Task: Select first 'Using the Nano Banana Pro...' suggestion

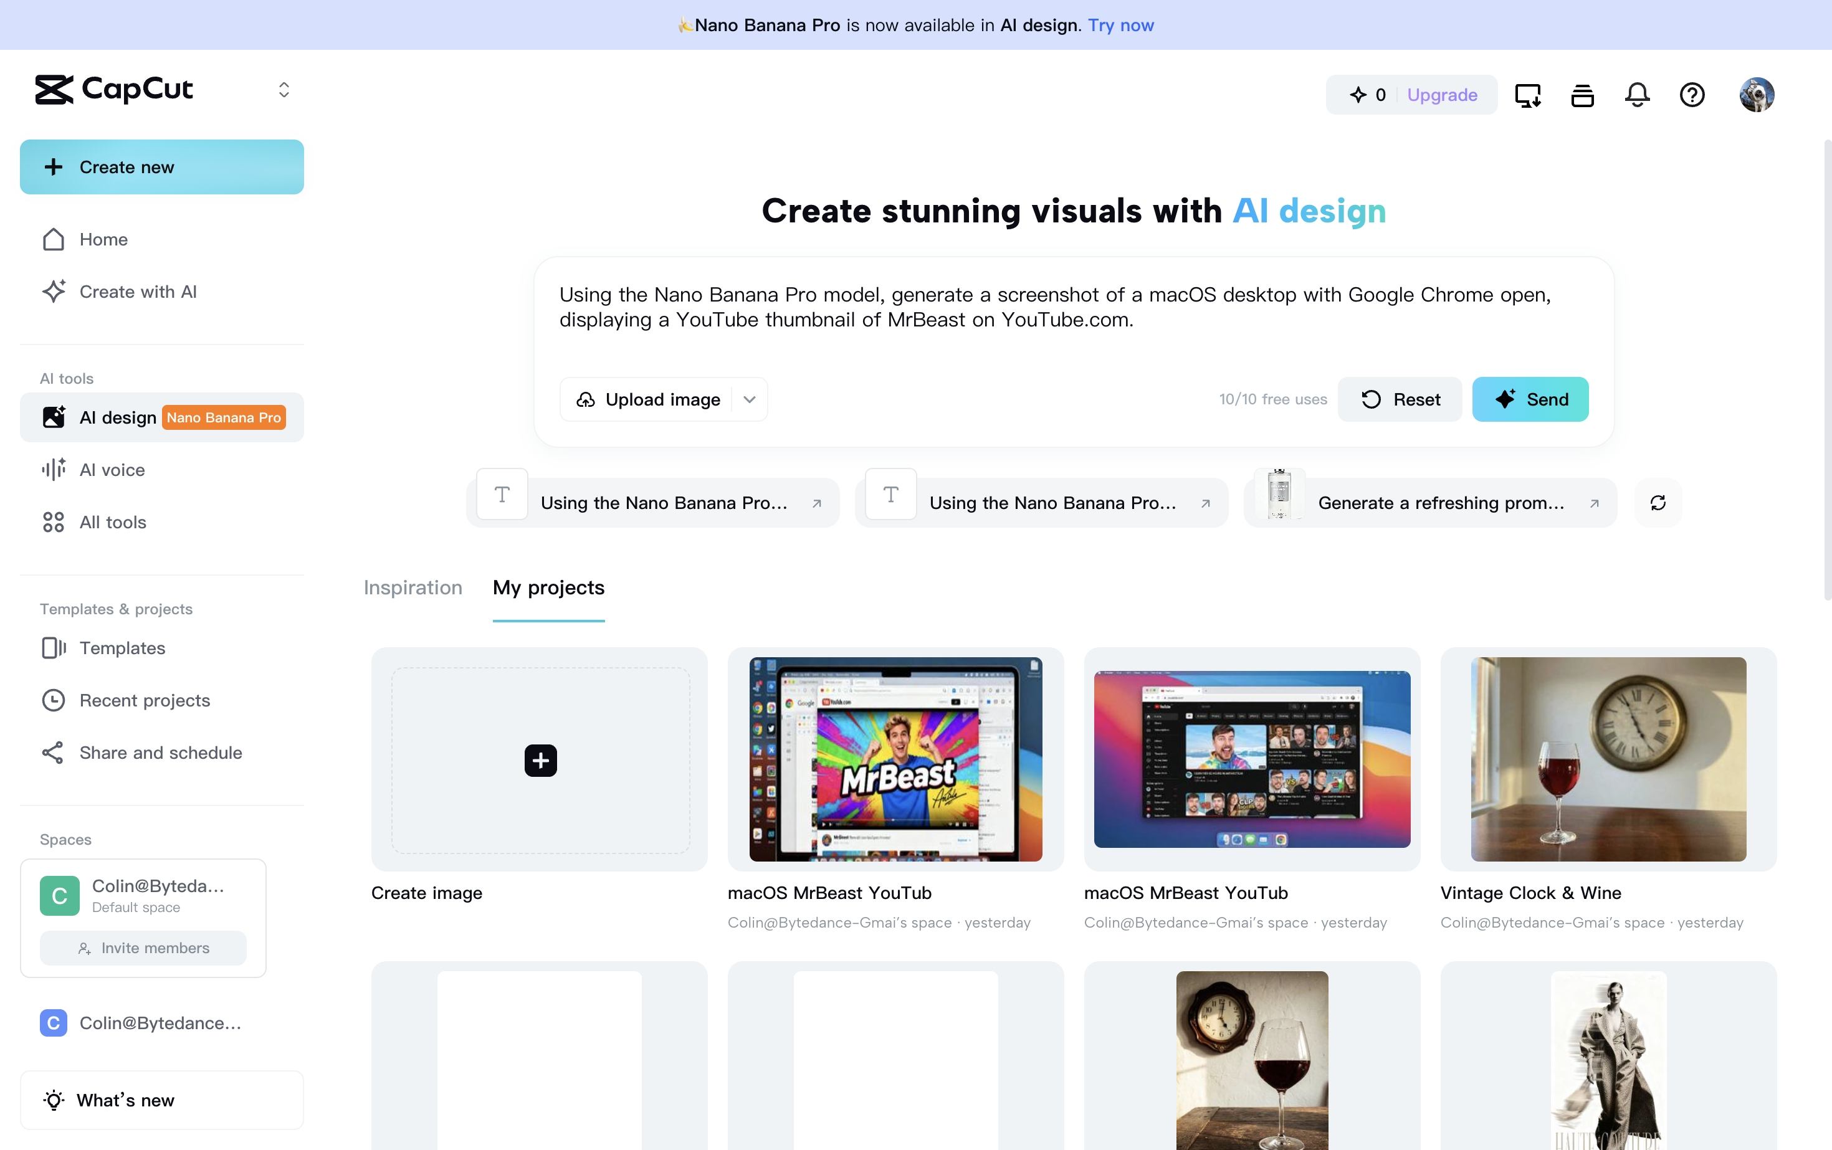Action: (653, 503)
